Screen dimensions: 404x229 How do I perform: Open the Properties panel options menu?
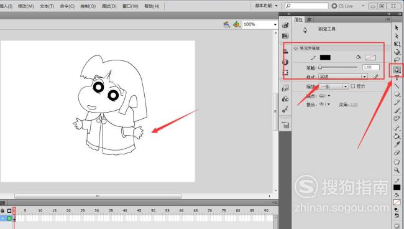click(387, 19)
